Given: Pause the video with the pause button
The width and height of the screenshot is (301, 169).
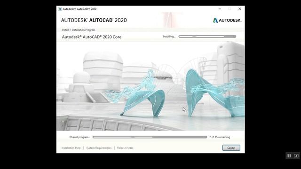Looking at the screenshot, I should (289, 156).
